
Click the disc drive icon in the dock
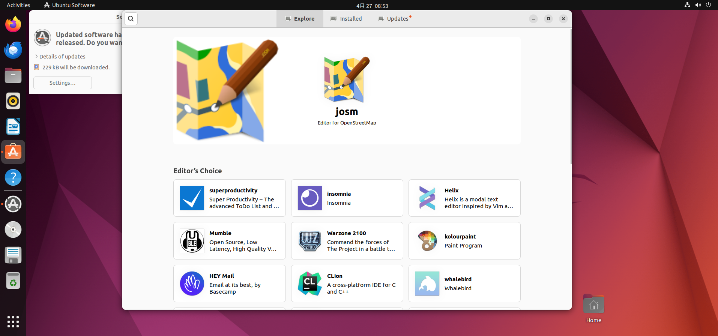click(x=13, y=229)
